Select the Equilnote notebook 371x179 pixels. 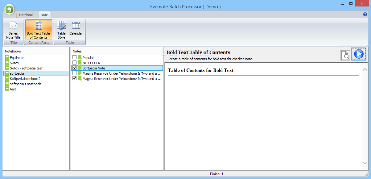(17, 58)
